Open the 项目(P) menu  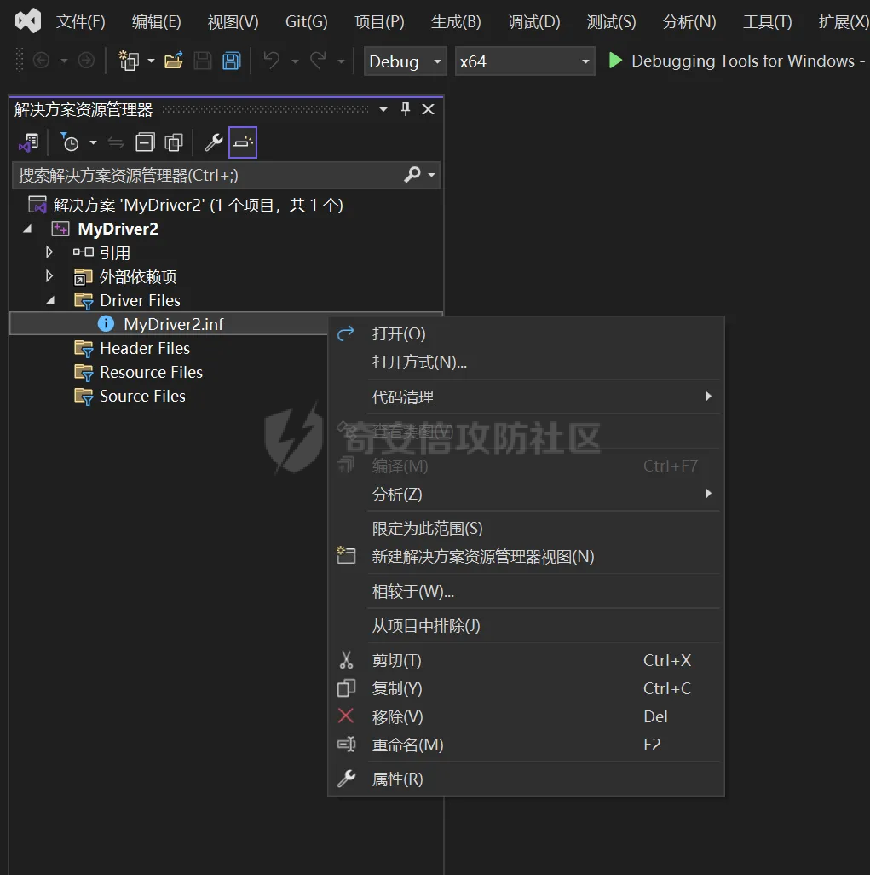coord(379,22)
